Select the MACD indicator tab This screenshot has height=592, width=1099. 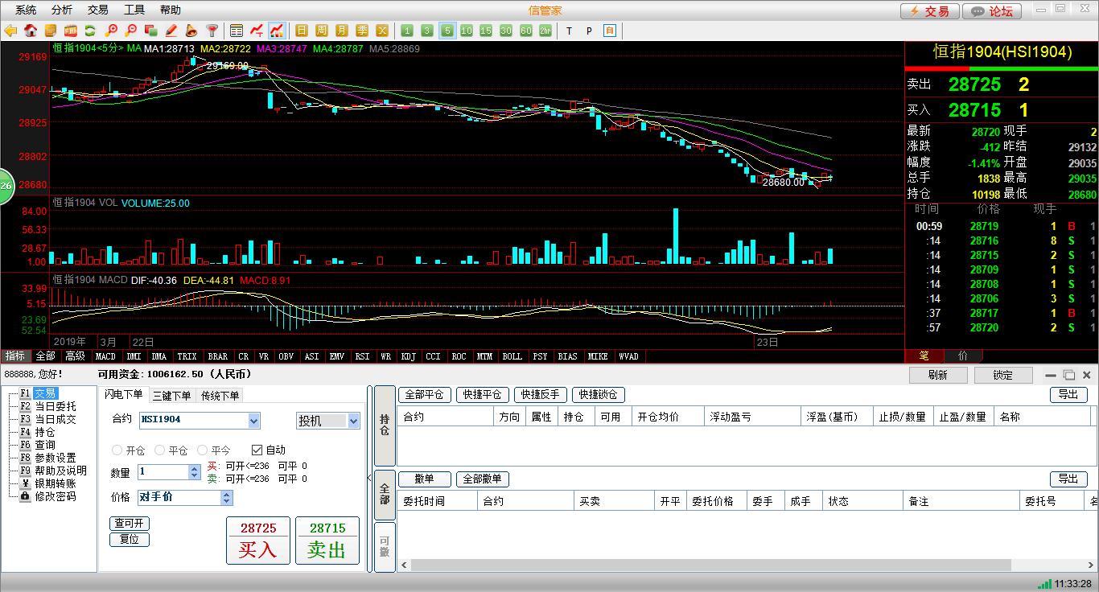click(x=106, y=356)
